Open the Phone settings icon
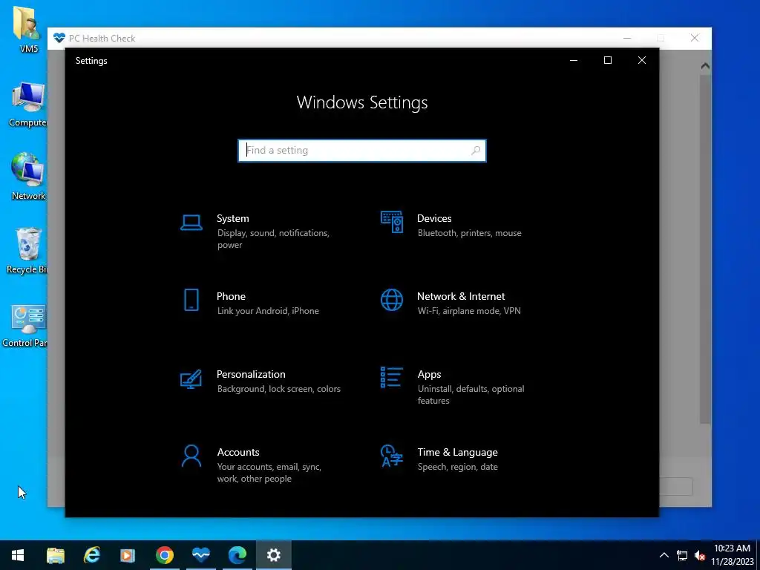 pos(191,300)
